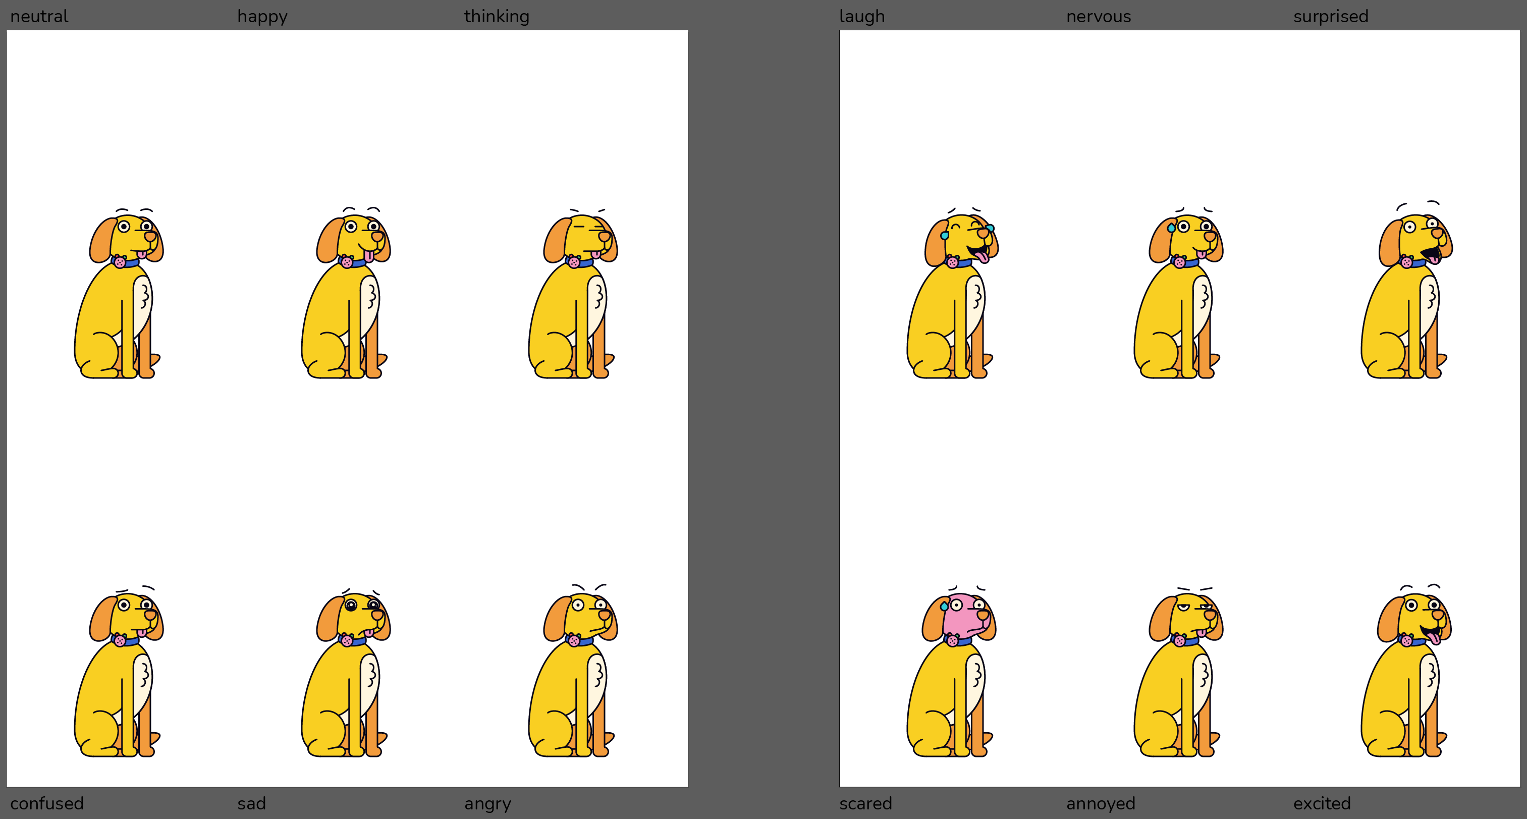
Task: Click the 'thinking' text label
Action: [x=496, y=17]
